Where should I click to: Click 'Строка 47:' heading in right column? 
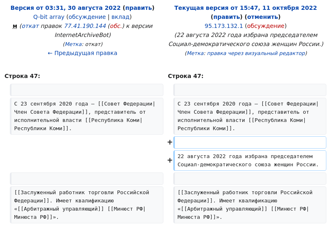click(x=186, y=76)
